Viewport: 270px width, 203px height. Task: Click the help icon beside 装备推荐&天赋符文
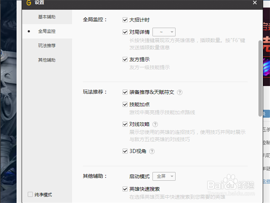(x=180, y=92)
